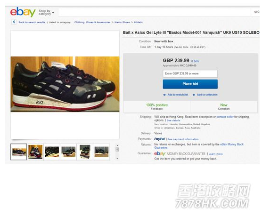This screenshot has width=262, height=216.
Task: Click the 0 bids link
Action: pos(195,61)
